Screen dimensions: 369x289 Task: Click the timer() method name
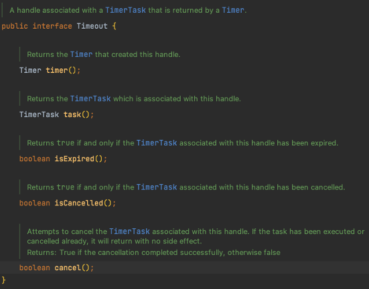(x=57, y=70)
